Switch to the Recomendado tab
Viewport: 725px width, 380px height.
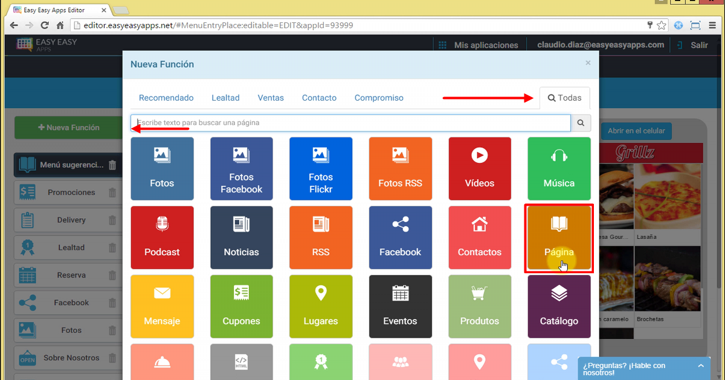[x=166, y=98]
